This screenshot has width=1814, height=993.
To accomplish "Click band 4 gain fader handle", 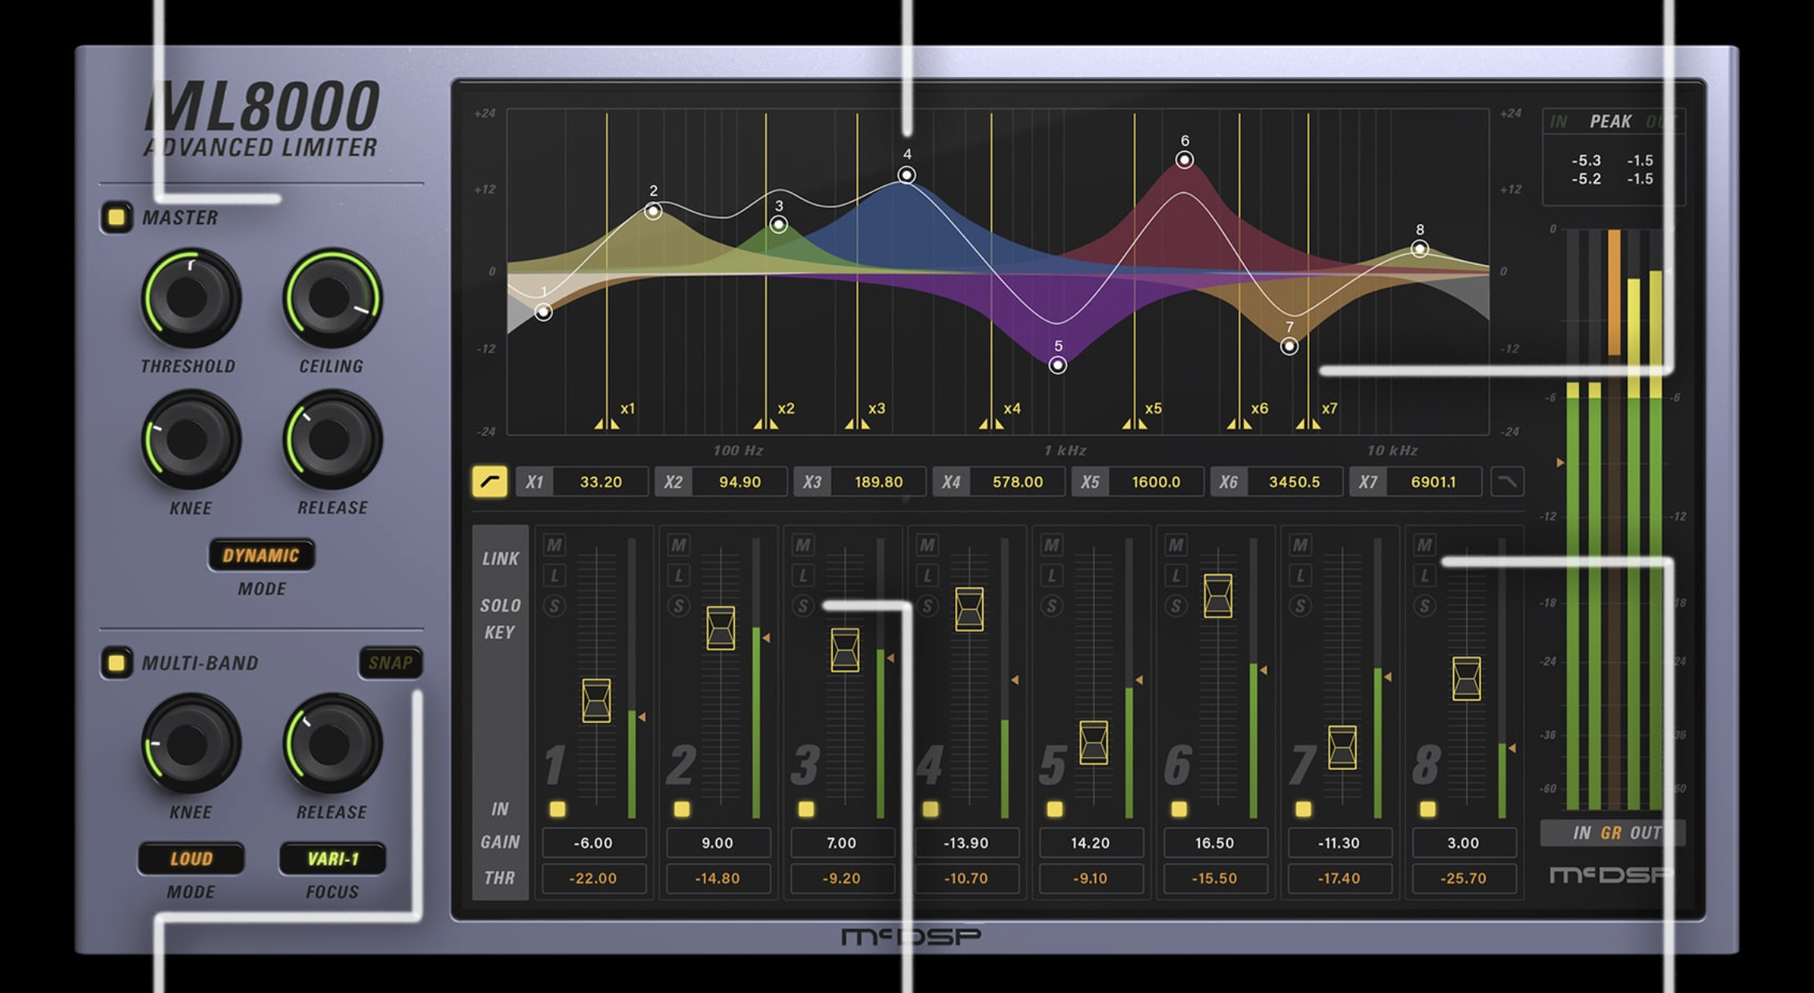I will click(969, 609).
